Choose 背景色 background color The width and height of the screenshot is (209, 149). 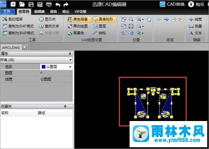click(76, 33)
